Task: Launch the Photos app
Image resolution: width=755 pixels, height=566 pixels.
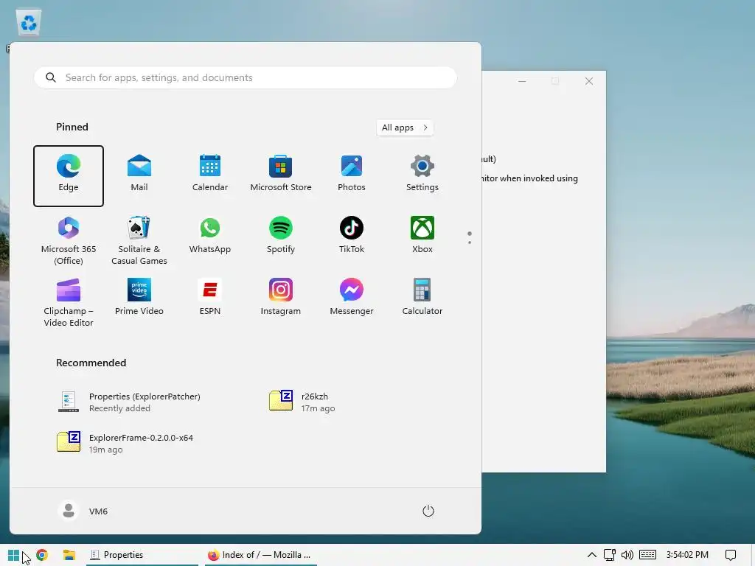Action: point(352,175)
